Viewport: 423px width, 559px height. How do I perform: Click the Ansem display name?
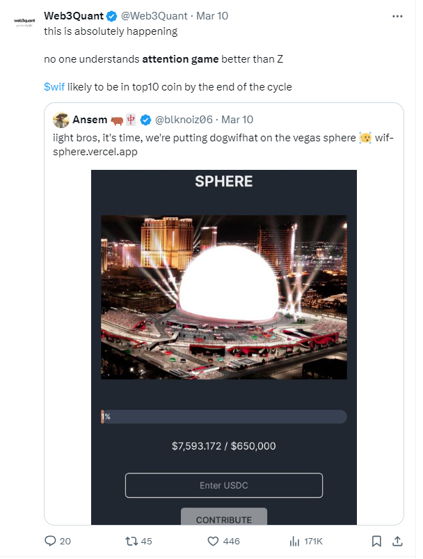click(90, 120)
